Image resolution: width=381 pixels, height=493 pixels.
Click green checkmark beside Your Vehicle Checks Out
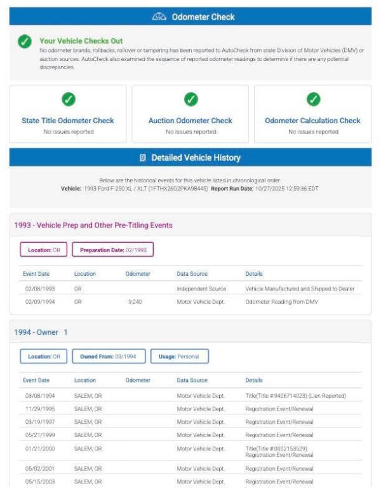pyautogui.click(x=24, y=42)
